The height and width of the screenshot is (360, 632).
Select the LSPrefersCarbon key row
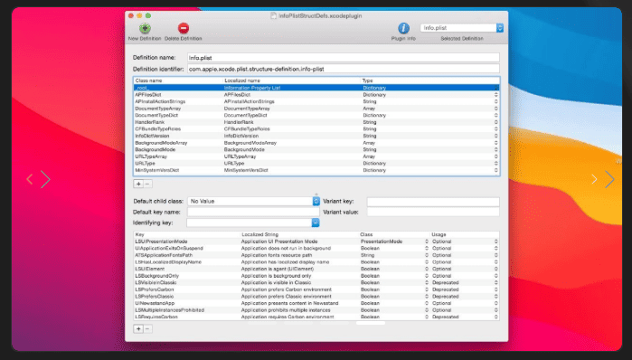(x=316, y=289)
